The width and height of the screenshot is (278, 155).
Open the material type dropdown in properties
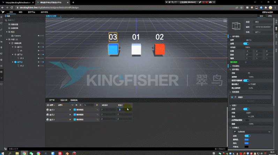coord(253,132)
